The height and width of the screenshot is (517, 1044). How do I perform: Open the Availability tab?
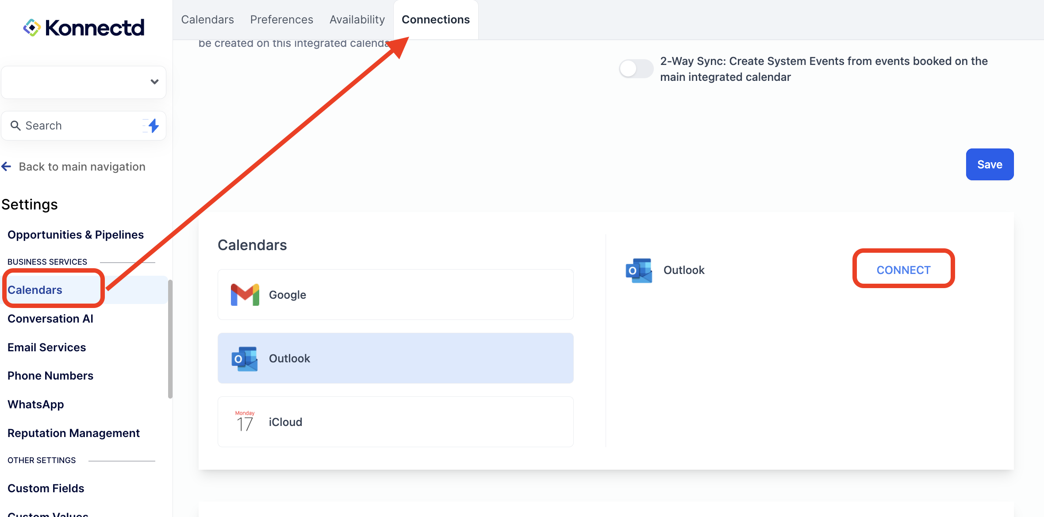(x=357, y=19)
